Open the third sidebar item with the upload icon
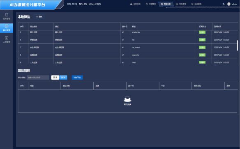The width and height of the screenshot is (240, 149). [x=7, y=39]
